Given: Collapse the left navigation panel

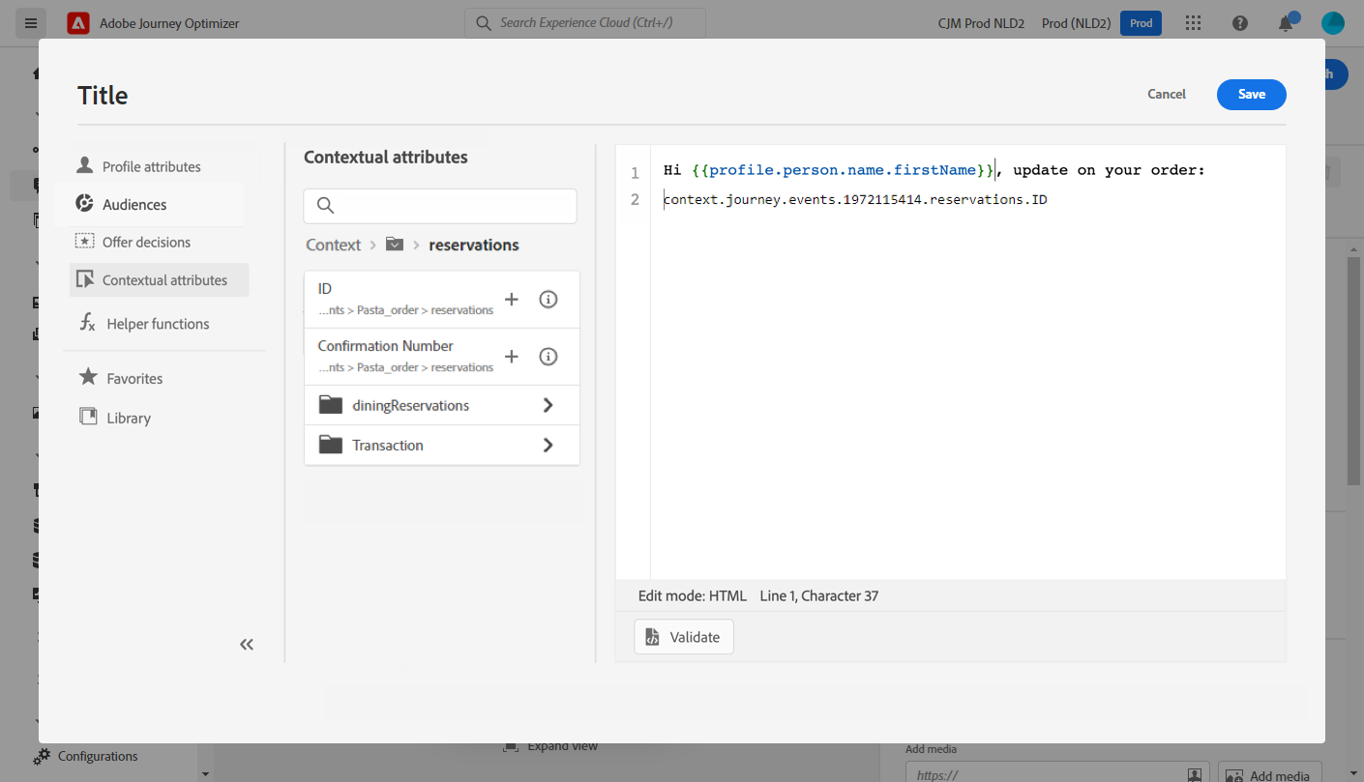Looking at the screenshot, I should point(247,645).
